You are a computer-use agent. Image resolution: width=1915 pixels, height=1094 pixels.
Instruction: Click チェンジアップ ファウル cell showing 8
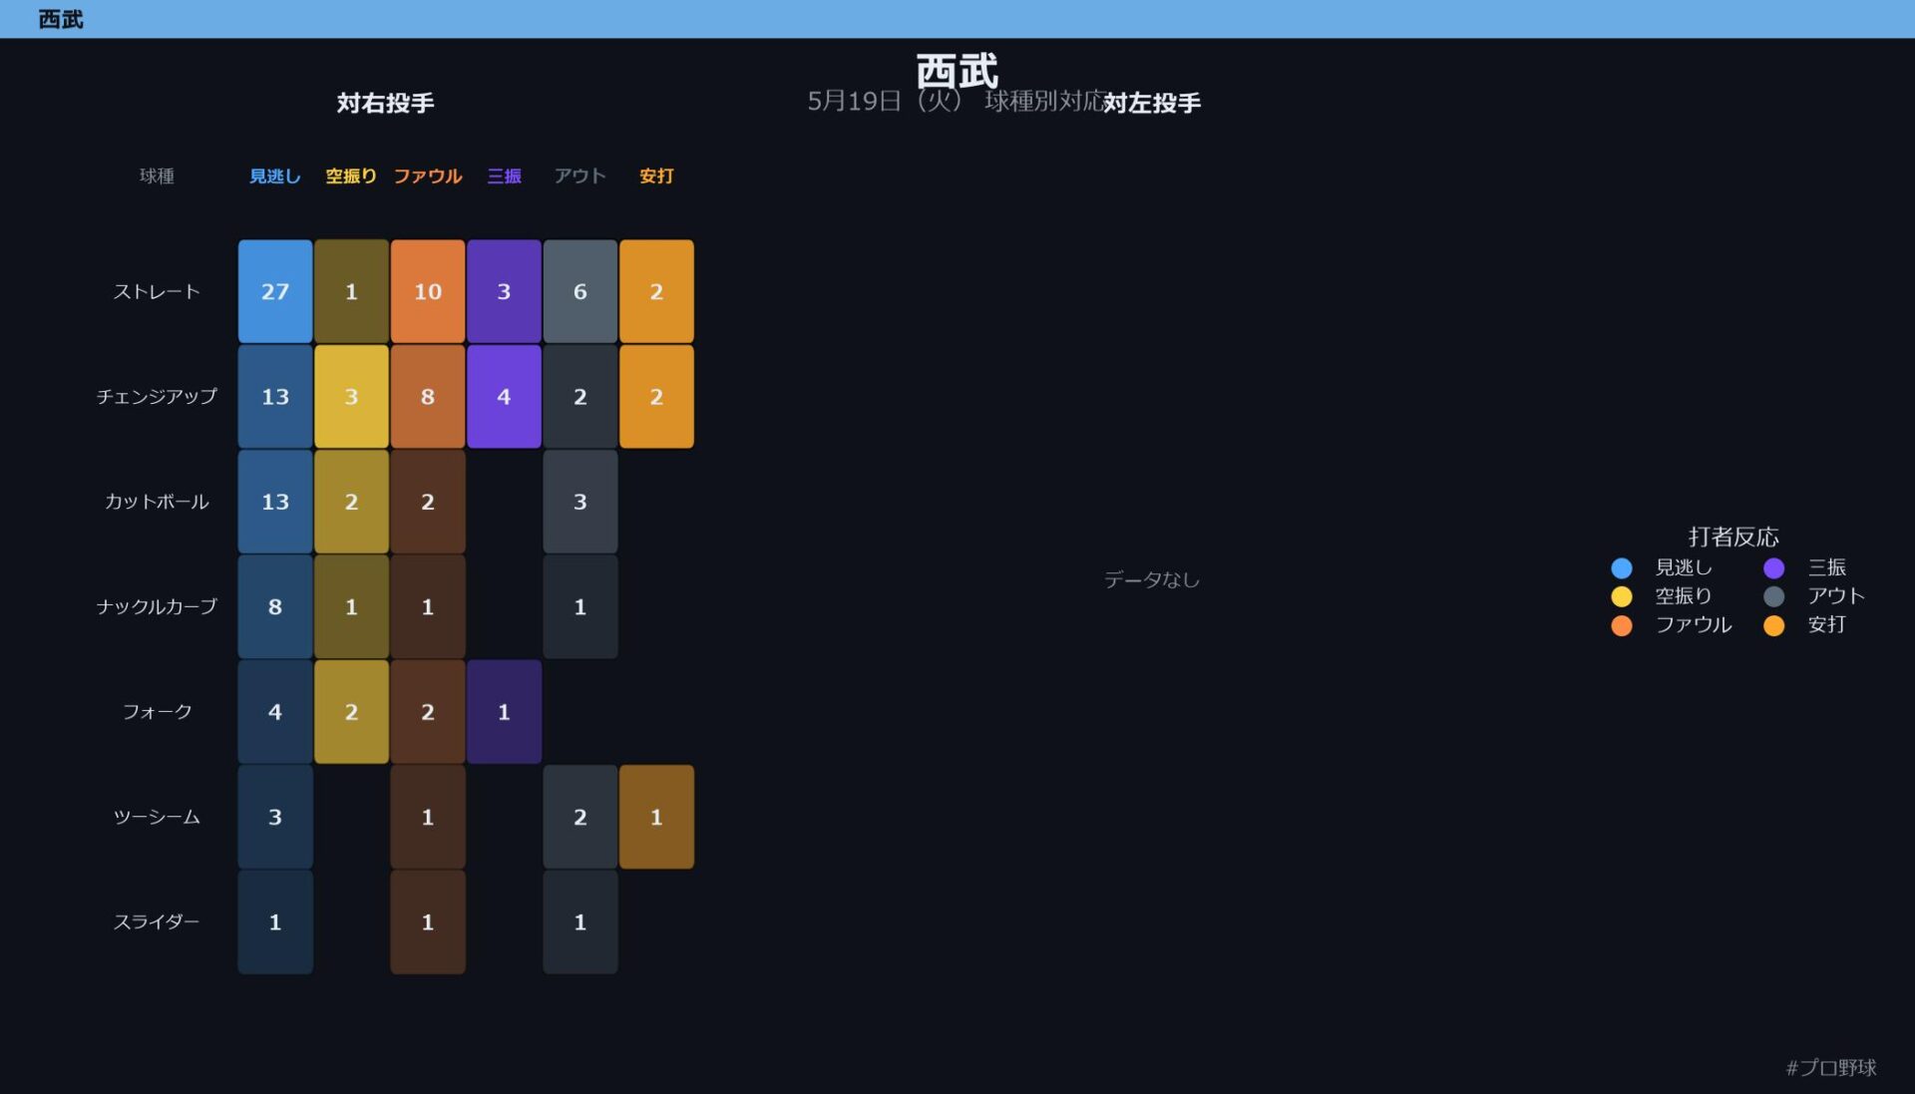428,397
